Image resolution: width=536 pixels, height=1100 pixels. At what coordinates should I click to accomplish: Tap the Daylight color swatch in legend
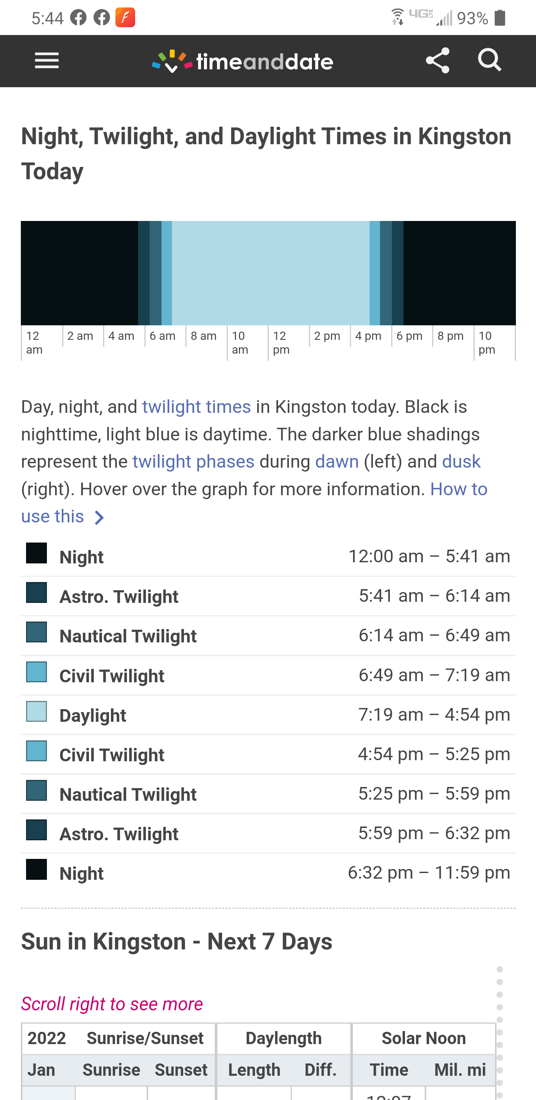click(36, 711)
